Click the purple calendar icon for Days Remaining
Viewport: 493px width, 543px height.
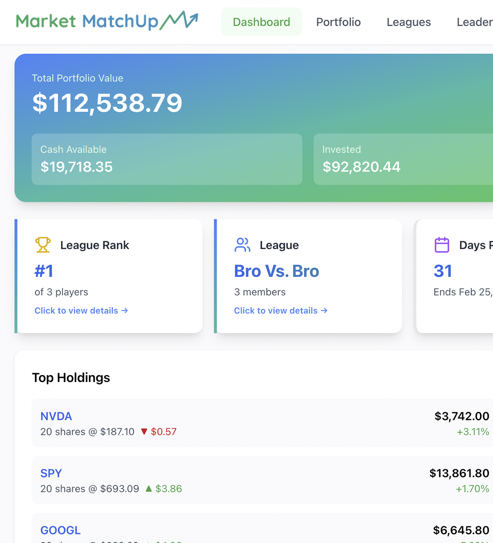441,245
